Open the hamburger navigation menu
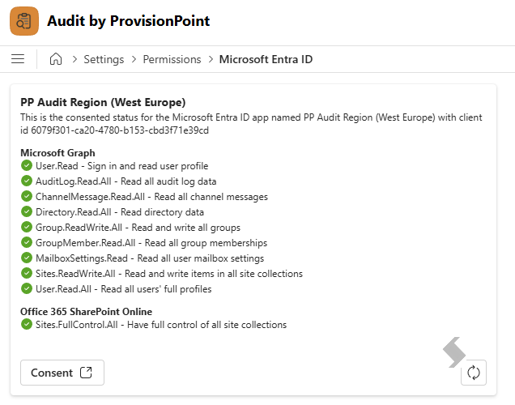Viewport: 515px width, 405px height. pyautogui.click(x=18, y=59)
